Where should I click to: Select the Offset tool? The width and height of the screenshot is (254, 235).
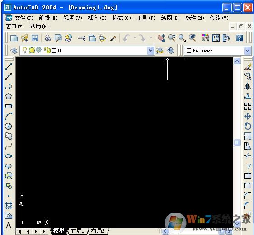[248, 96]
